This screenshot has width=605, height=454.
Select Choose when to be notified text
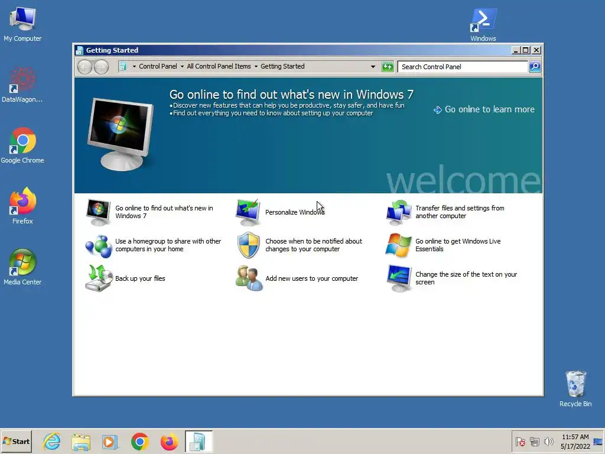click(313, 245)
